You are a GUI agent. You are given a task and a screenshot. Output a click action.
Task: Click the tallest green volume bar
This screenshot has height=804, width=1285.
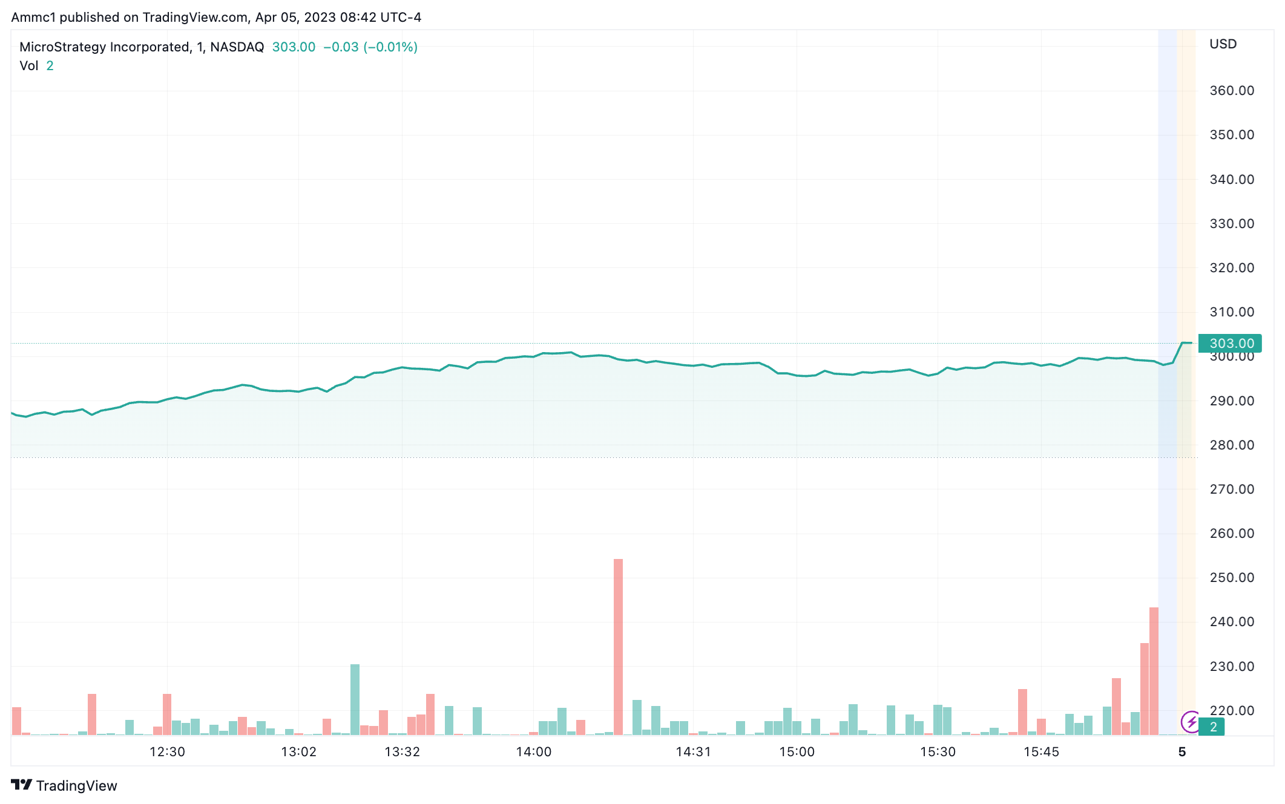355,699
